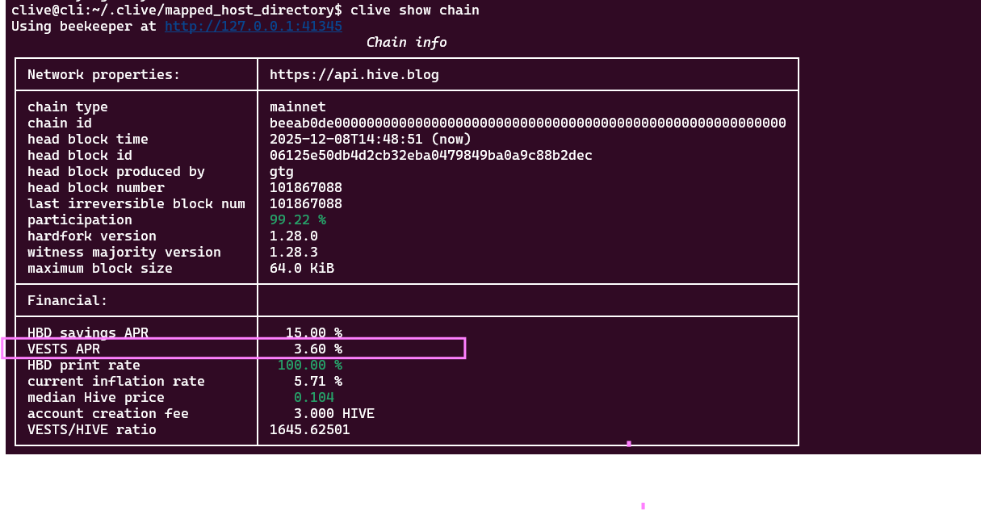This screenshot has width=981, height=510.
Task: Click the highlighted VESTS APR 3.60 % value
Action: coord(317,349)
